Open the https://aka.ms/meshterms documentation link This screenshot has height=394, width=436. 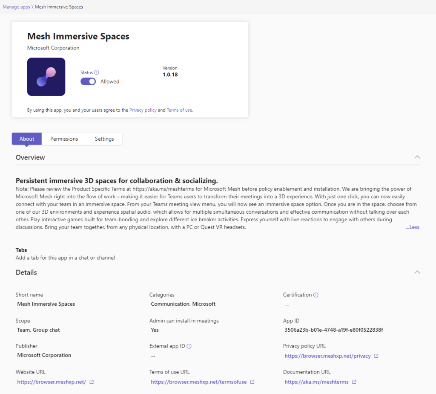tap(317, 382)
